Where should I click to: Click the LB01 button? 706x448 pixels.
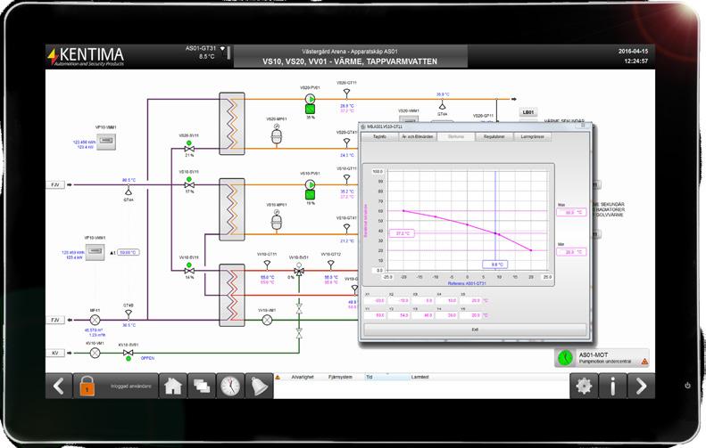[528, 112]
